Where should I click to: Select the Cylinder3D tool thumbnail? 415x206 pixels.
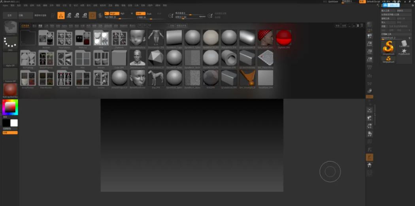tap(404, 44)
